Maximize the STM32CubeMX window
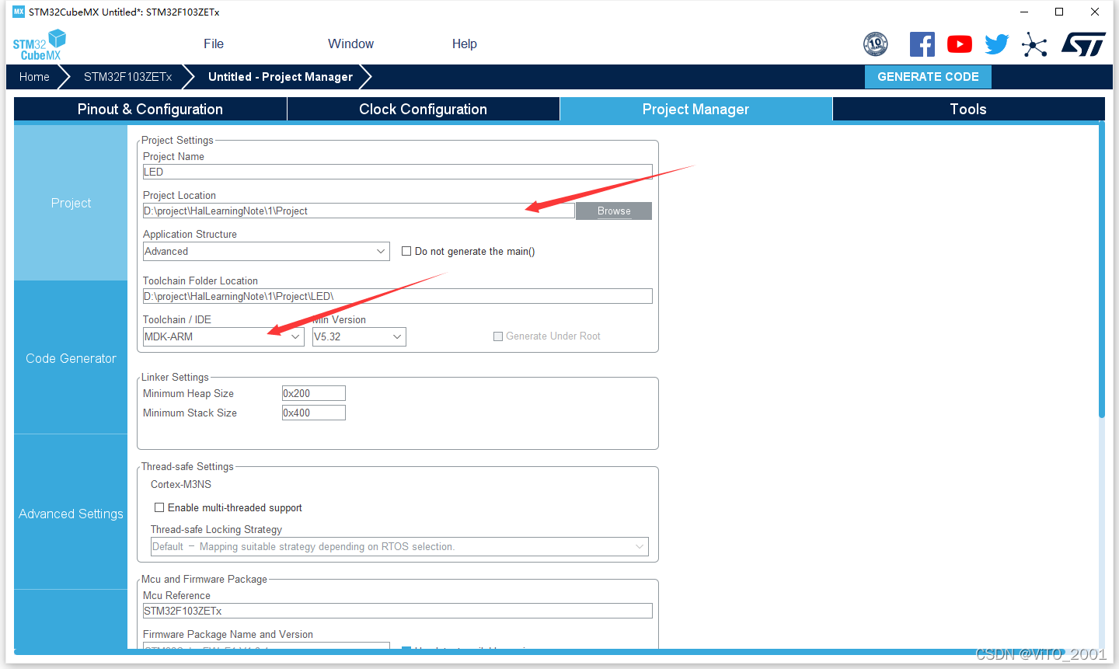Image resolution: width=1119 pixels, height=669 pixels. [x=1059, y=12]
